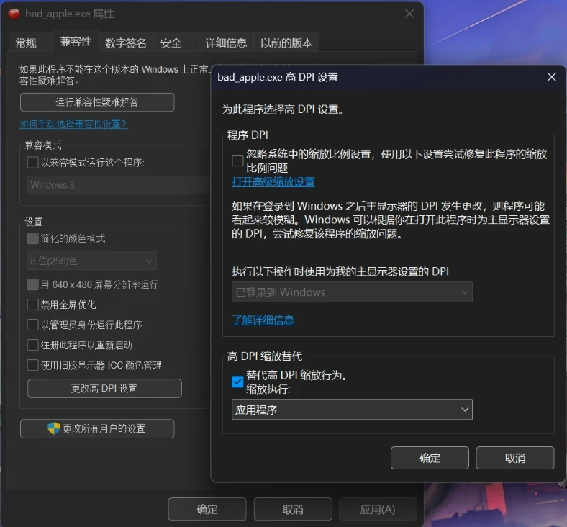Uncheck 替代高 DPI 缩放行为 checkbox
Viewport: 567px width, 527px height.
[237, 382]
